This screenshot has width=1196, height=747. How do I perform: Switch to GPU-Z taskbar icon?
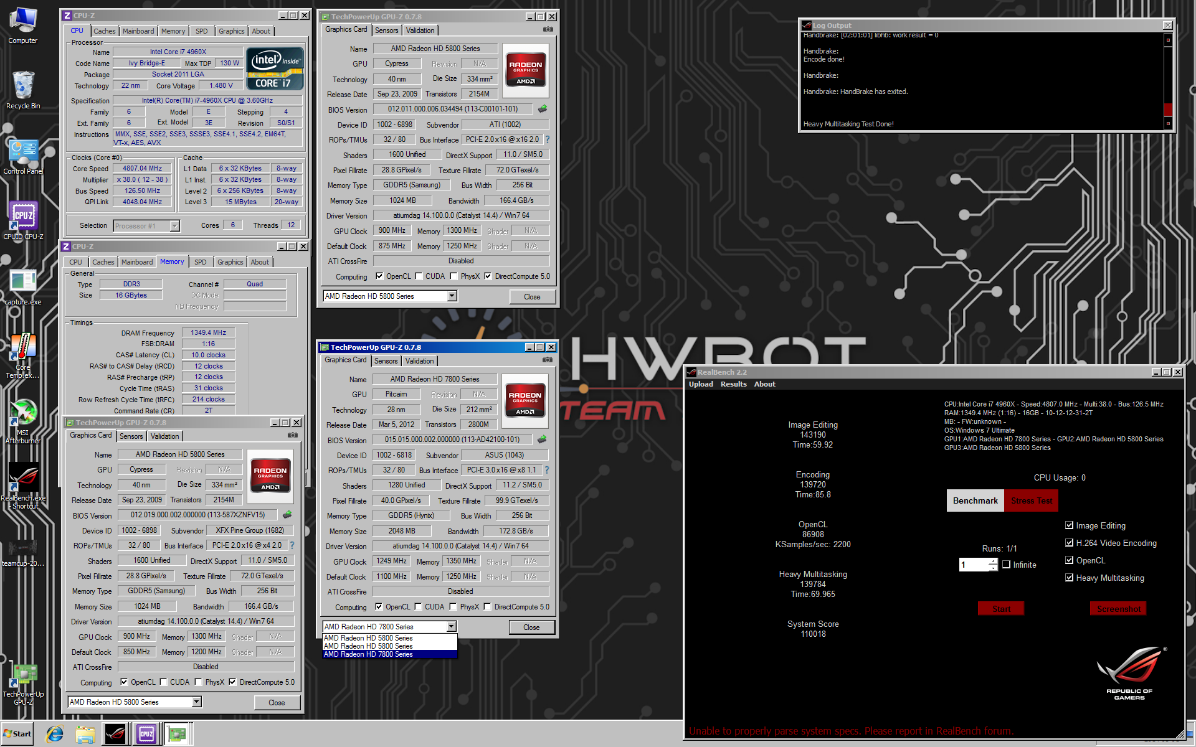pos(178,734)
